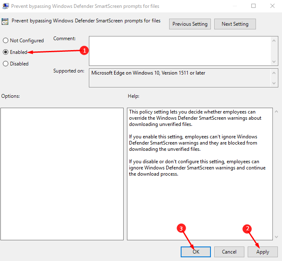
Task: Click the Comment box scroll down arrow
Action: 275,61
